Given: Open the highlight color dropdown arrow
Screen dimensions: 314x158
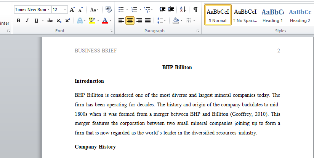Looking at the screenshot, I should point(98,21).
